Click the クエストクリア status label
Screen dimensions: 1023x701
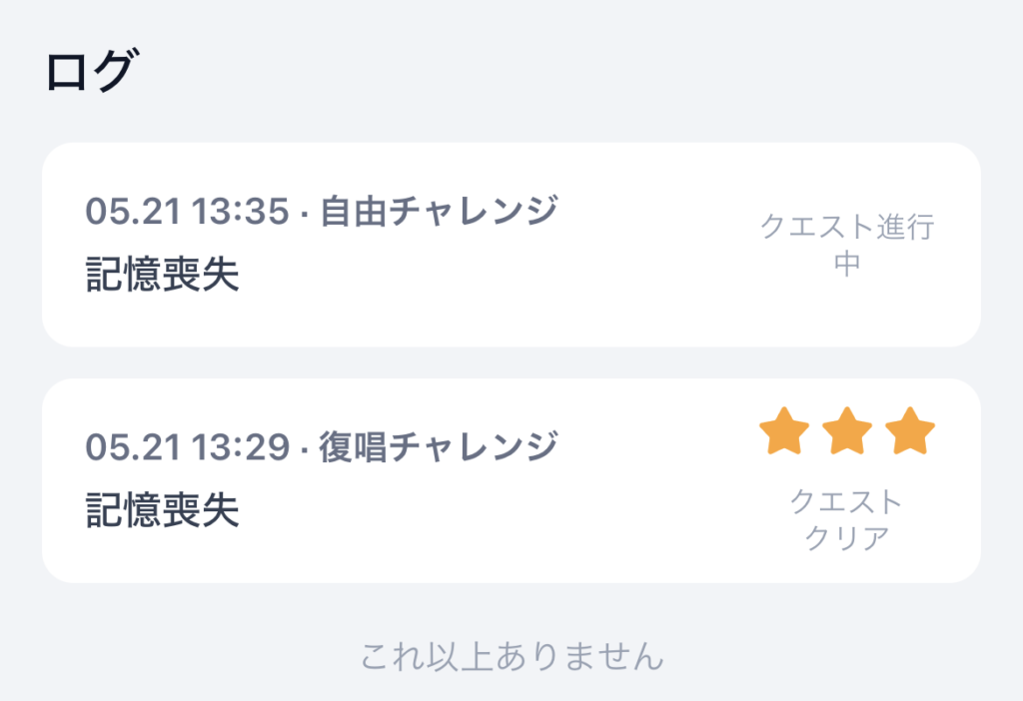pos(847,519)
